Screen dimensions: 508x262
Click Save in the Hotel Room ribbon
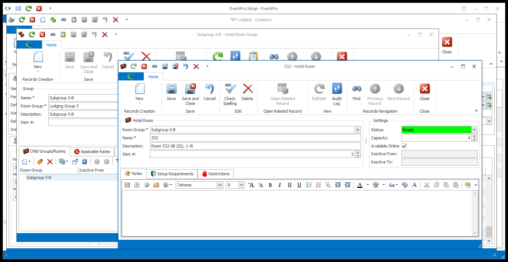171,92
